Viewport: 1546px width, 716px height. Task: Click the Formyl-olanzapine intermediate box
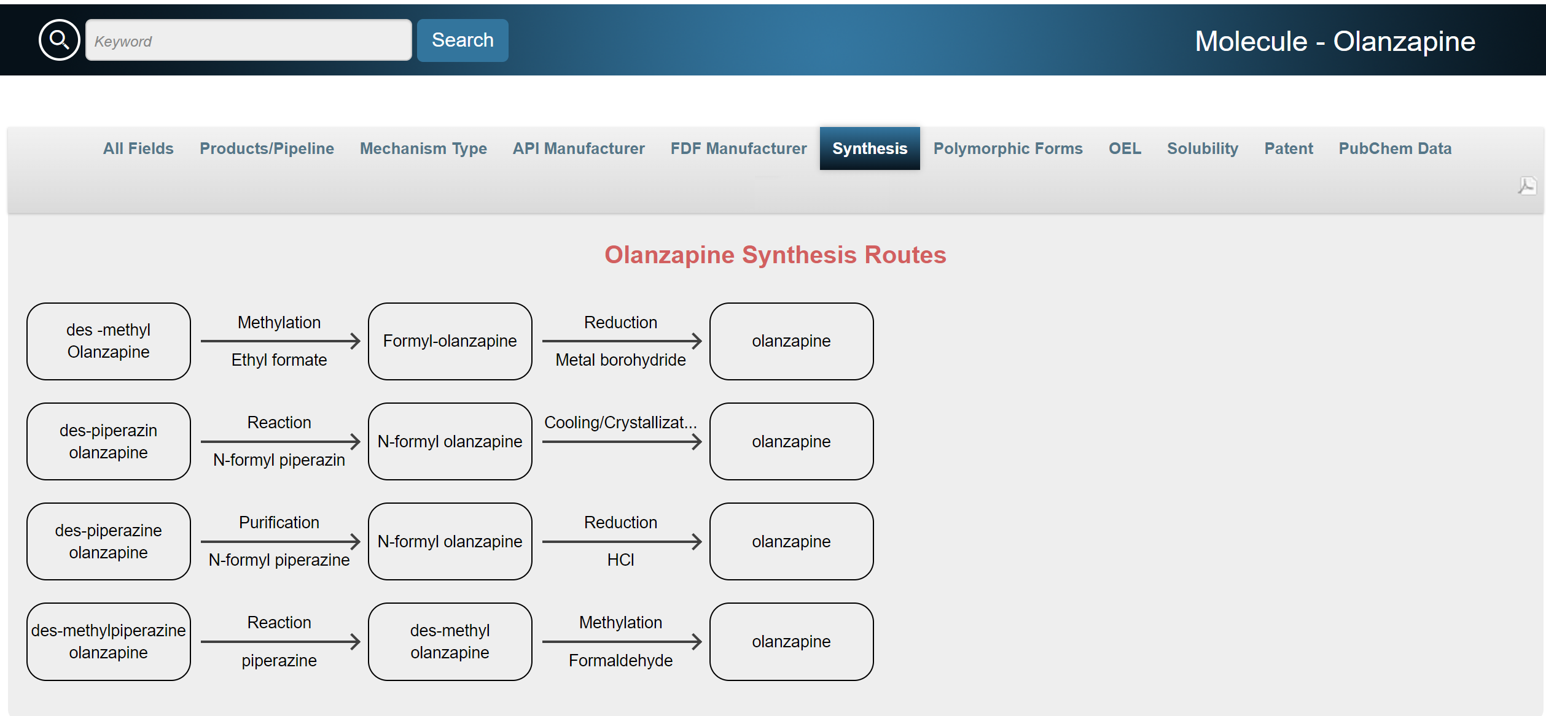coord(450,341)
